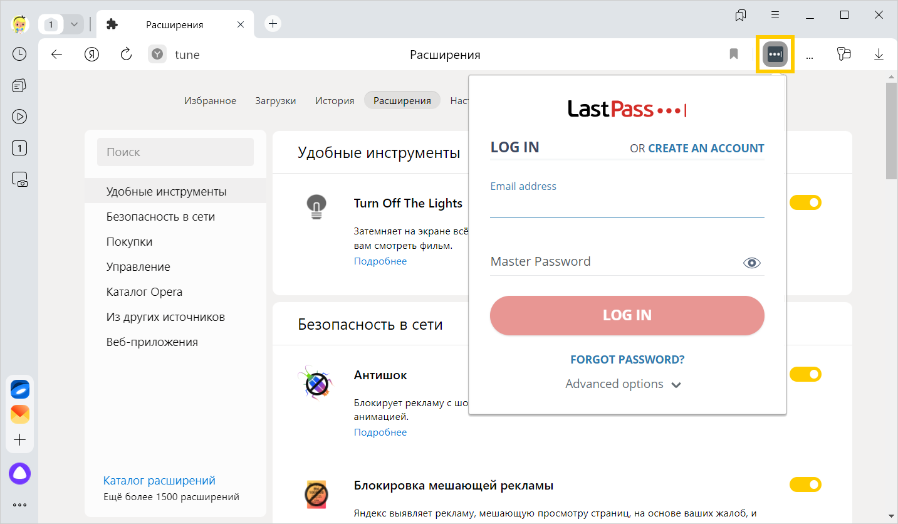Open Подробнее link under Антишок
898x524 pixels.
pyautogui.click(x=380, y=432)
